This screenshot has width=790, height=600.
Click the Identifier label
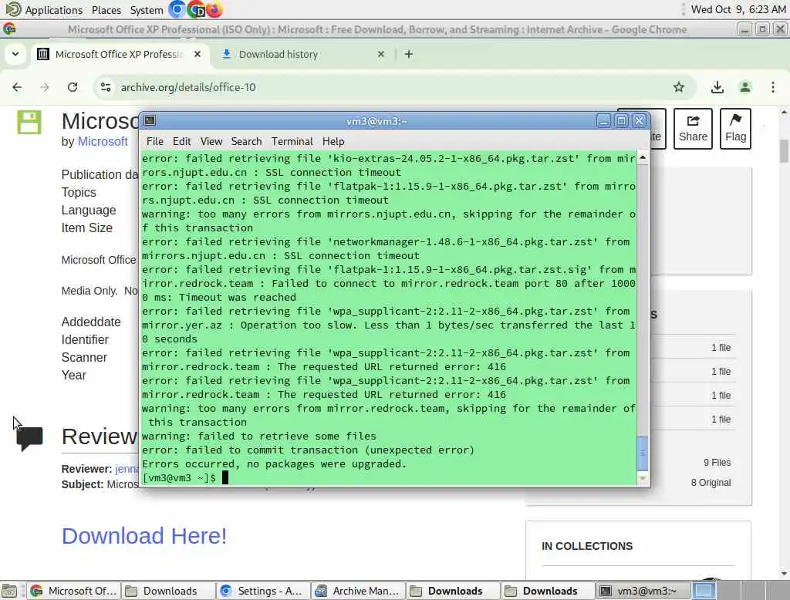(x=85, y=339)
